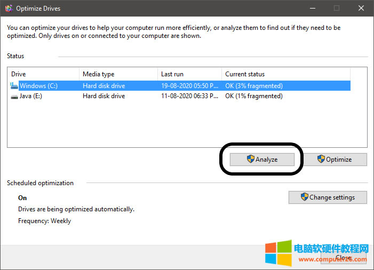Sort by the Media type column header
This screenshot has height=270, width=374.
[118, 74]
